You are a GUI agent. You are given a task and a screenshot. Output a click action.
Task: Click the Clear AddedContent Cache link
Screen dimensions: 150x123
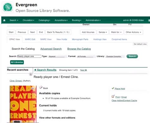point(124,101)
